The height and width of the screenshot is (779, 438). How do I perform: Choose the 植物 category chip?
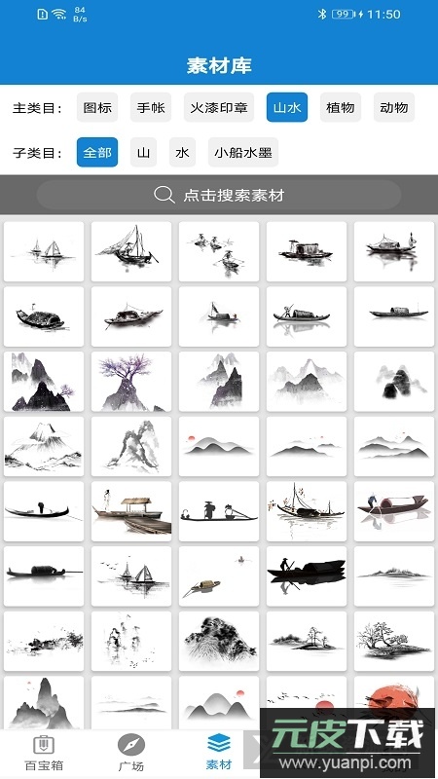(x=341, y=107)
